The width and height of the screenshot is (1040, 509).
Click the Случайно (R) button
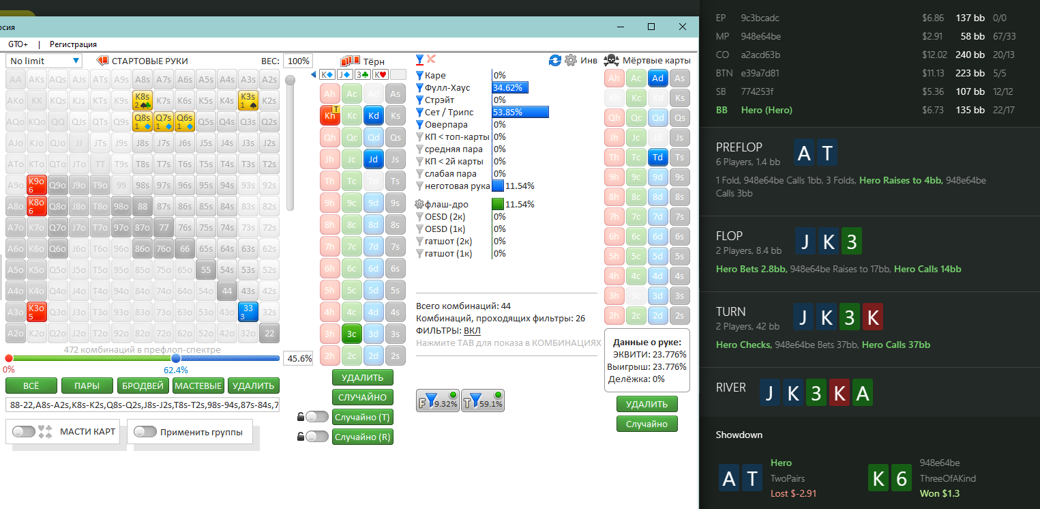pos(363,437)
